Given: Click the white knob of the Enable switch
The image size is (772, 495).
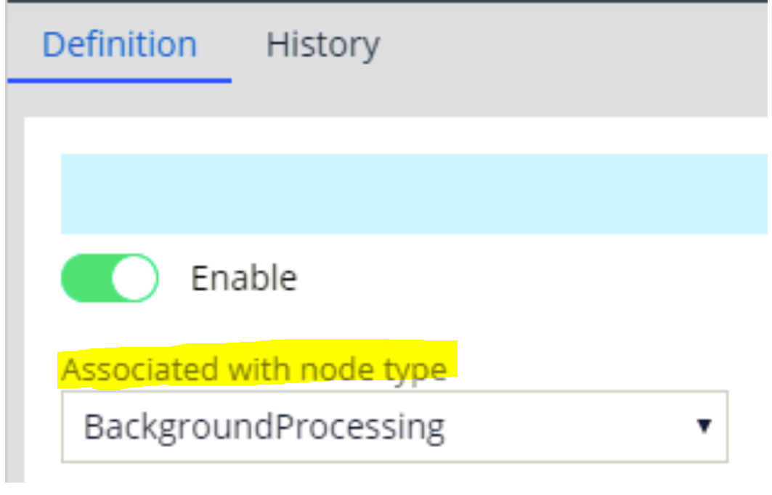Looking at the screenshot, I should tap(134, 277).
